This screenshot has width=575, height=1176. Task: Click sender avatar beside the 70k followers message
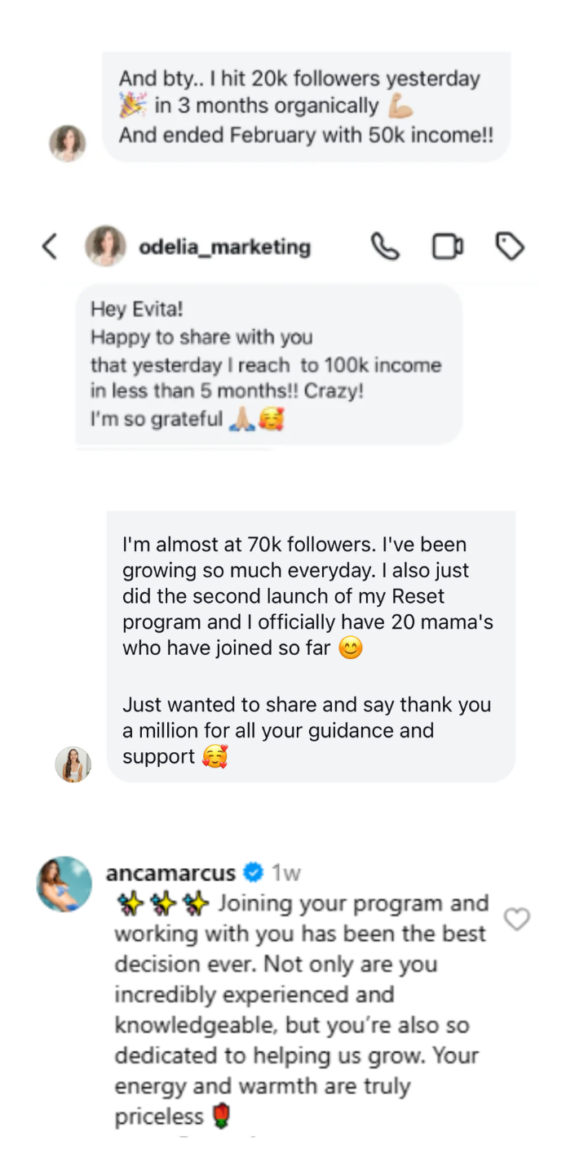pos(73,764)
